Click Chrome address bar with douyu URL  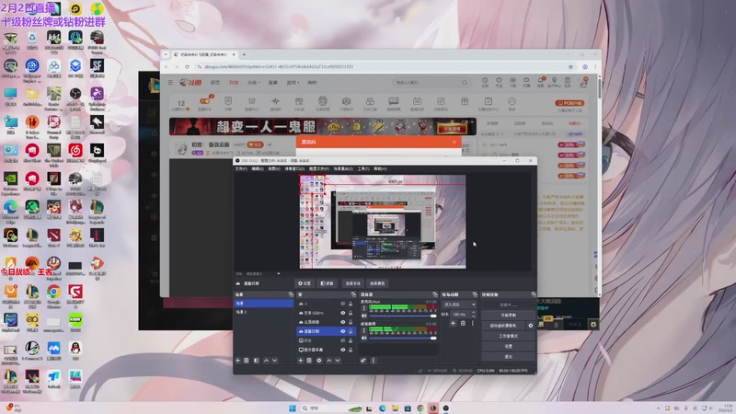383,66
